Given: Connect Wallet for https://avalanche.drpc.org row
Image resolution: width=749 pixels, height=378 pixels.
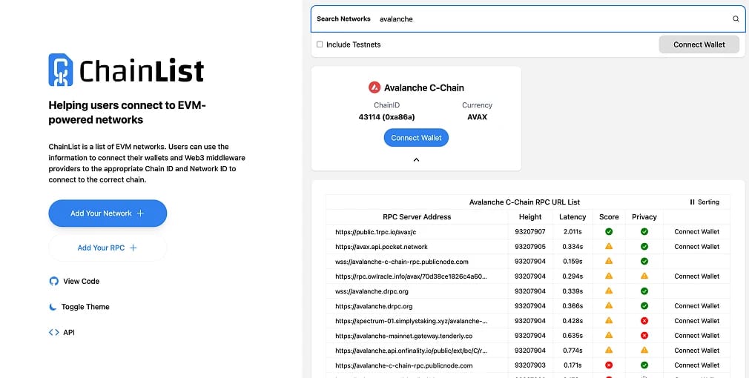Looking at the screenshot, I should 697,305.
